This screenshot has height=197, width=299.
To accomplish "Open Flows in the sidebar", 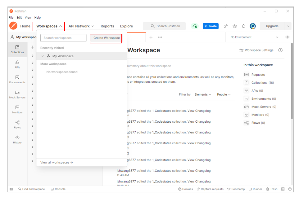I will pos(17,125).
